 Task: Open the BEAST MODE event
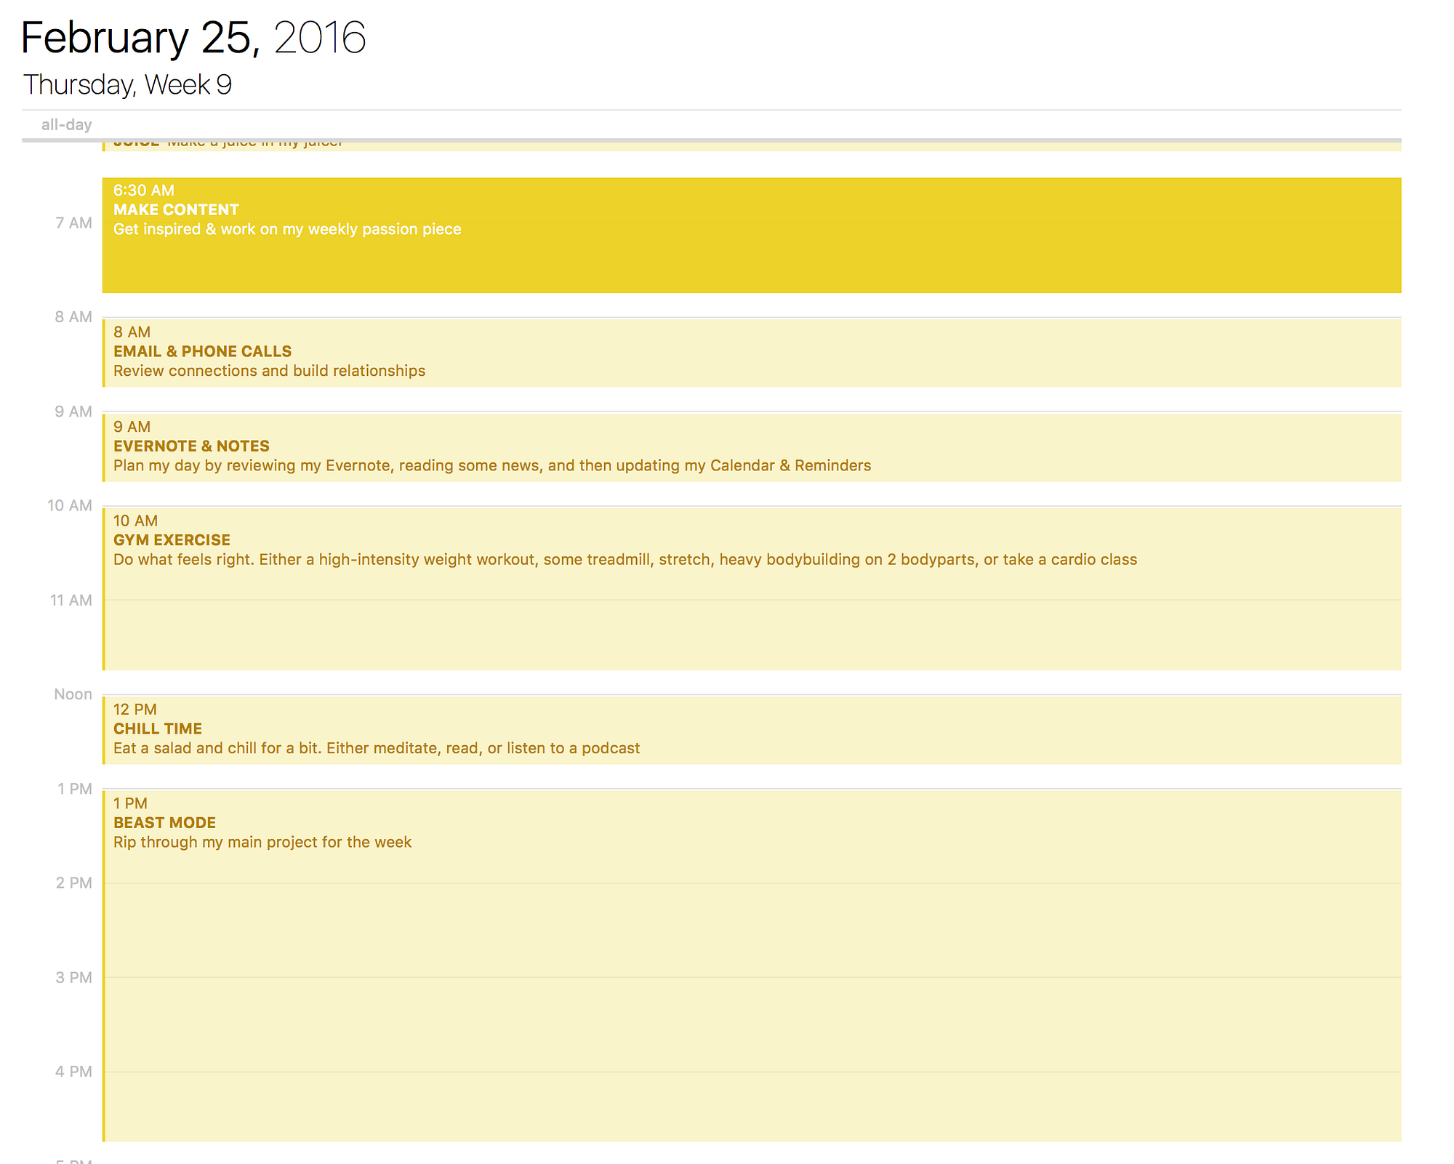point(751,966)
